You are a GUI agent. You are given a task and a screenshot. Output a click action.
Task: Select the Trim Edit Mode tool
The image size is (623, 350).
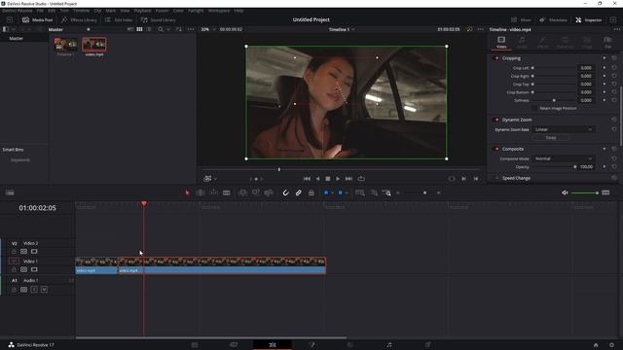(x=201, y=192)
